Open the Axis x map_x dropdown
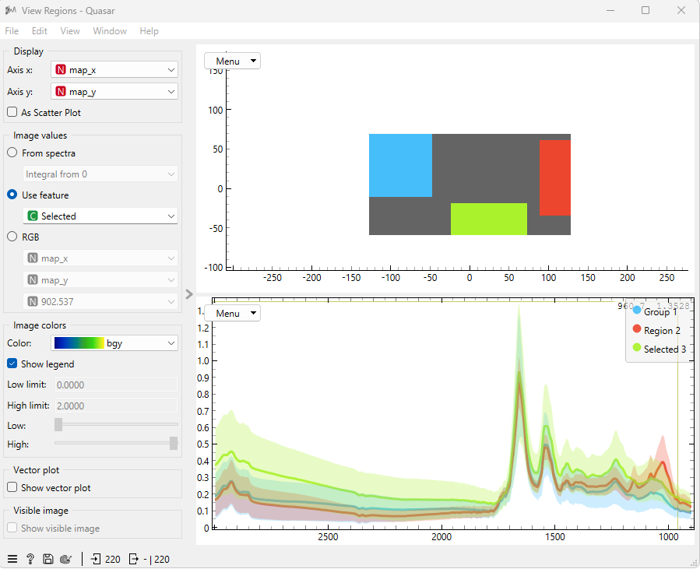The width and height of the screenshot is (700, 569). tap(114, 69)
